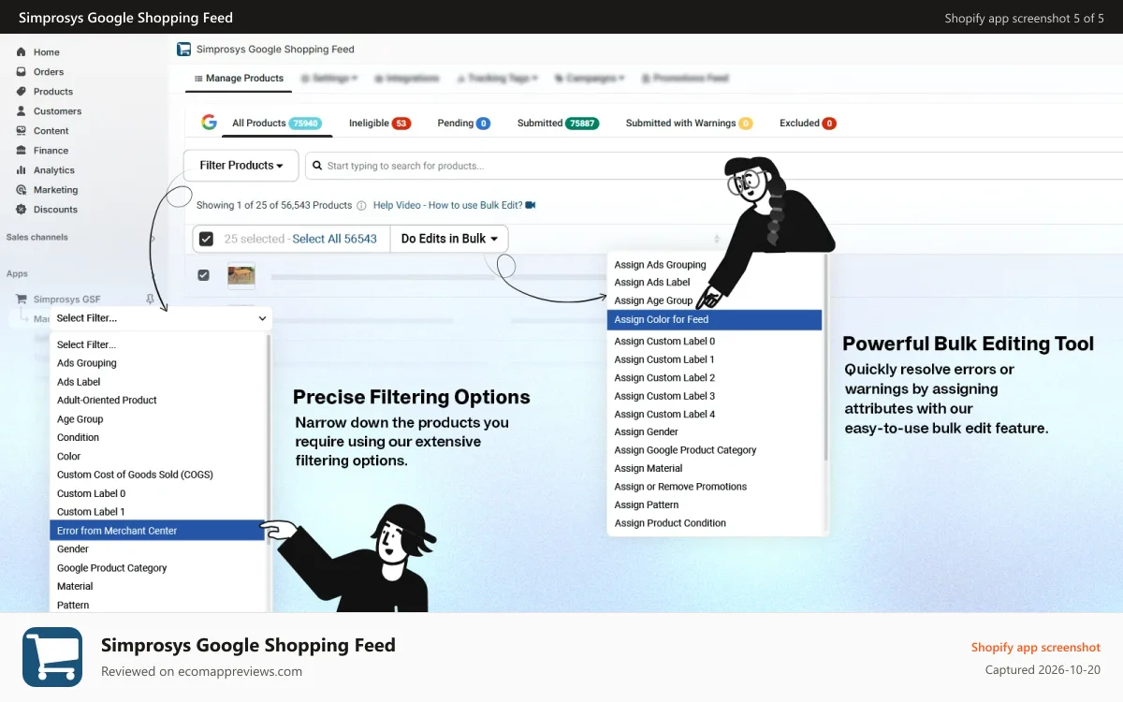This screenshot has width=1123, height=702.
Task: Choose Assign or Remove Promotions
Action: click(x=680, y=487)
